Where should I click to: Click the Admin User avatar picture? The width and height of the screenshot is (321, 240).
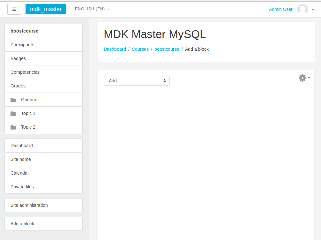click(x=302, y=9)
